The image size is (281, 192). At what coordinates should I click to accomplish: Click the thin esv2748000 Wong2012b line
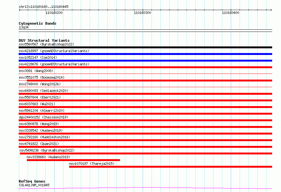click(x=145, y=87)
